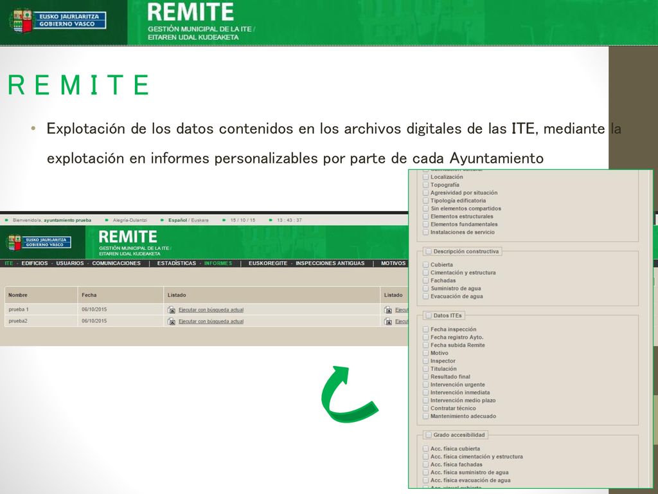The height and width of the screenshot is (494, 658).
Task: Open INSPECCIONES ANTIGUAS menu
Action: [330, 263]
